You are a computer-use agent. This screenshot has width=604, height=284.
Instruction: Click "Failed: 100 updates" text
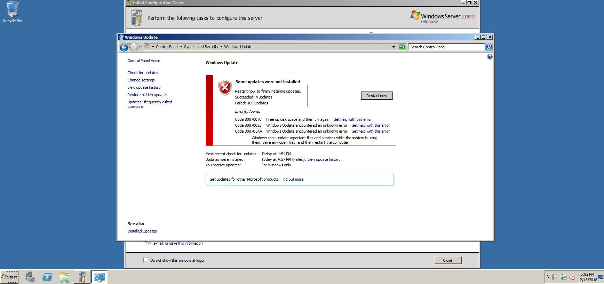(252, 103)
